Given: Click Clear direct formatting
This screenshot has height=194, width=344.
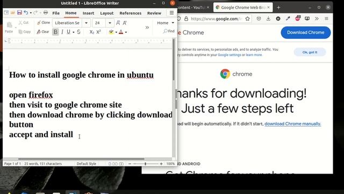Looking at the screenshot, I should [43, 32].
